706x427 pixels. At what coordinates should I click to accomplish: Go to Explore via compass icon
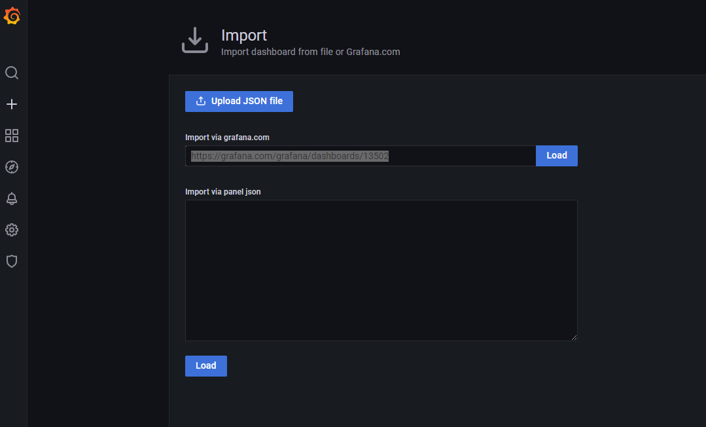point(12,167)
